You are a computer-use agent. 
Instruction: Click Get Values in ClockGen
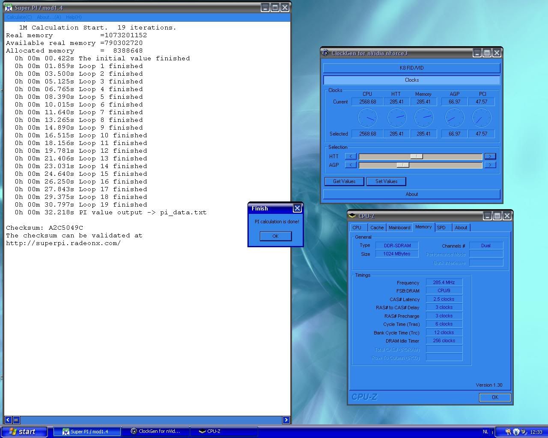[x=344, y=181]
